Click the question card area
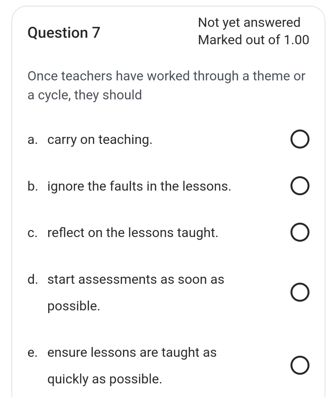Screen dimensions: 336x397 pos(168,200)
